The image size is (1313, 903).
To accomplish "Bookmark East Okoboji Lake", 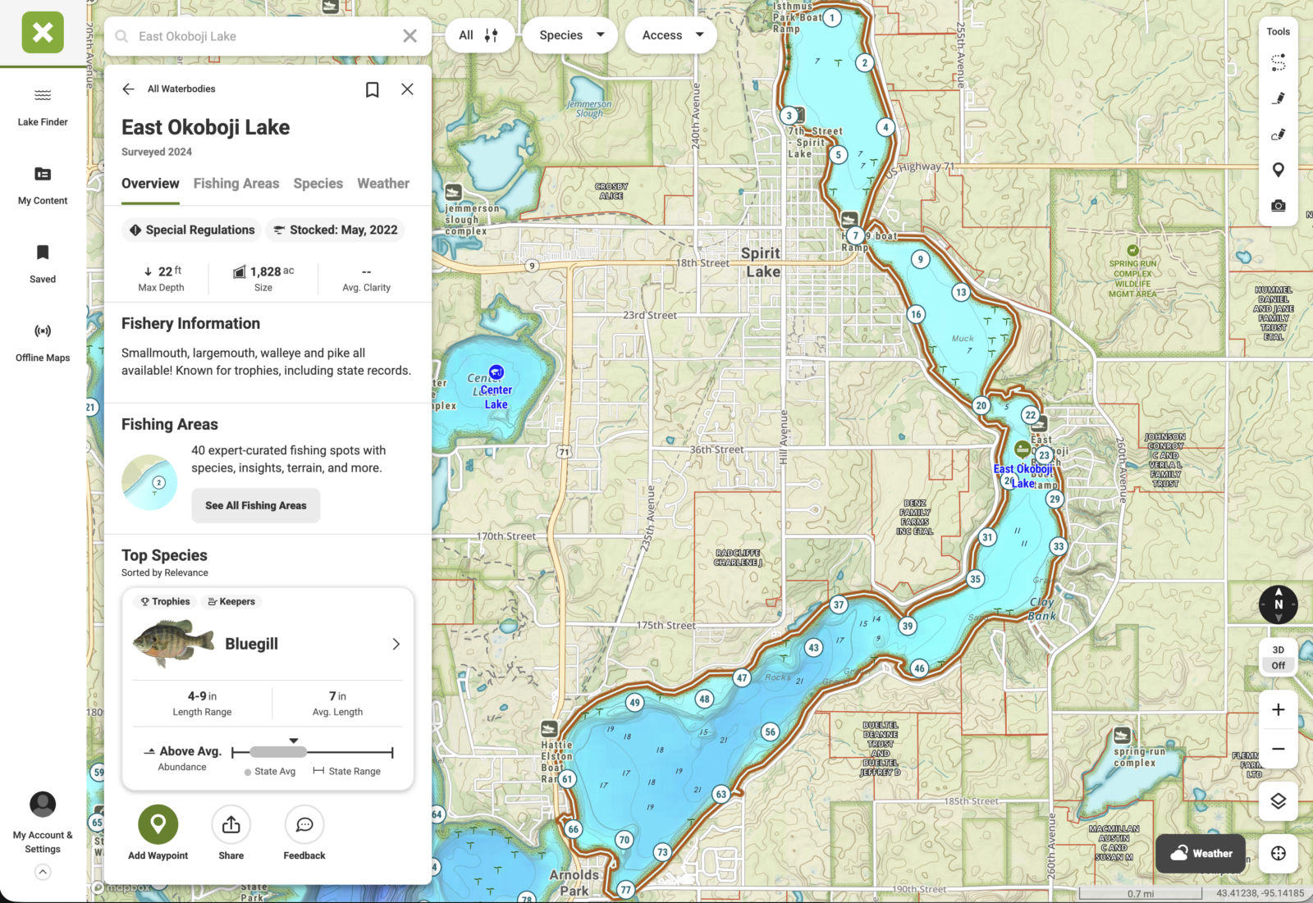I will click(372, 89).
